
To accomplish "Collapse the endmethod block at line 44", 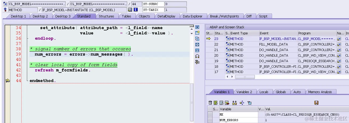I will coord(27,81).
